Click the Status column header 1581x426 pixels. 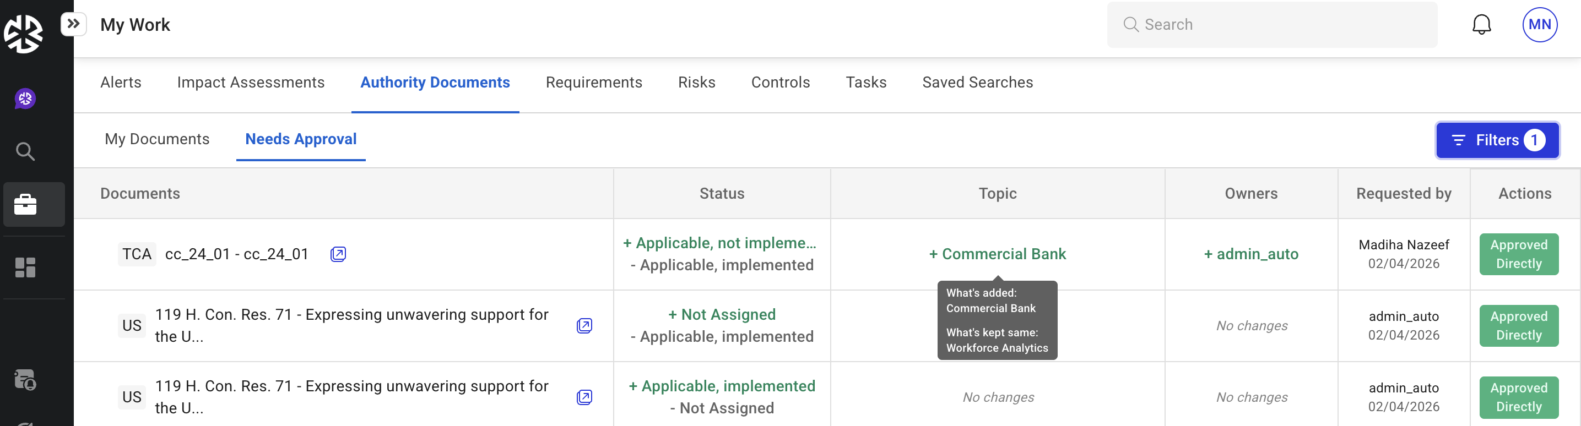[x=722, y=194]
